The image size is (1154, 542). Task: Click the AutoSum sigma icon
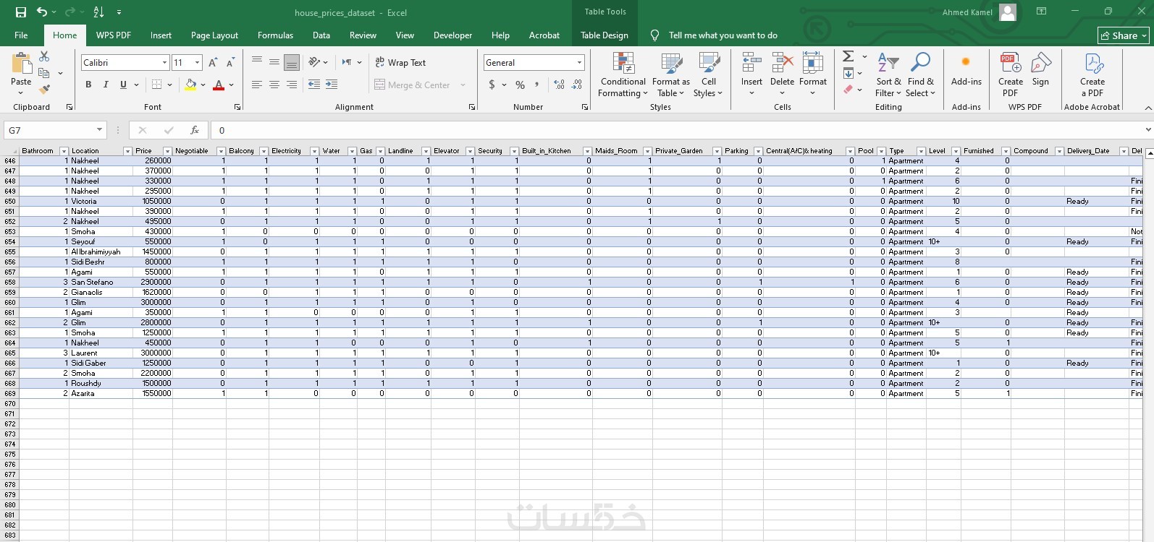tap(848, 56)
